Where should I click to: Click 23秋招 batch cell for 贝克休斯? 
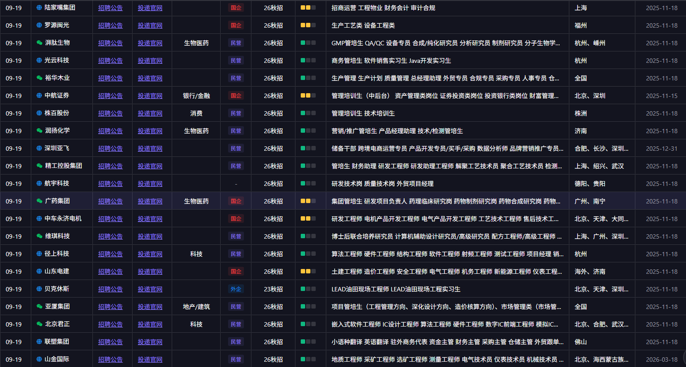pyautogui.click(x=273, y=289)
